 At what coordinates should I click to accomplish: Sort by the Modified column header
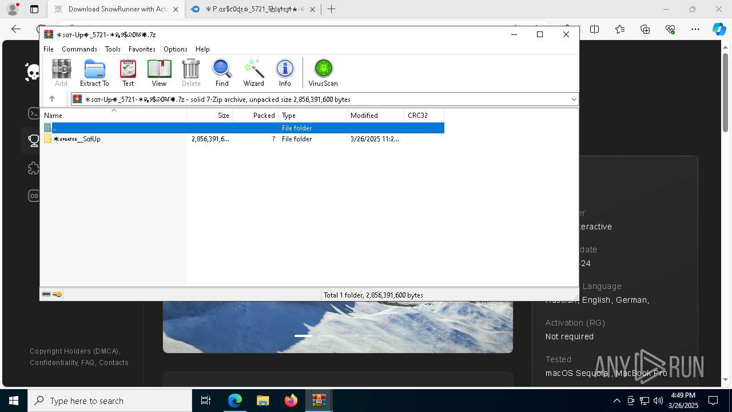coord(376,116)
